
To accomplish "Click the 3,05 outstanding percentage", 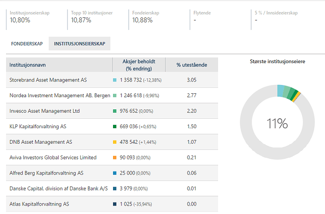I will (192, 80).
